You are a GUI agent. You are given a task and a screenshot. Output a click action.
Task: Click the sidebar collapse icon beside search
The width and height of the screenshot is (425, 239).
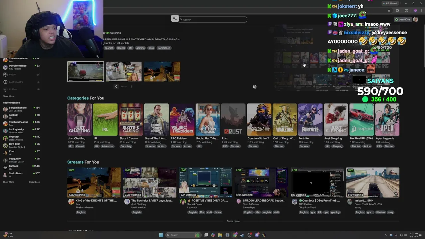pyautogui.click(x=175, y=18)
